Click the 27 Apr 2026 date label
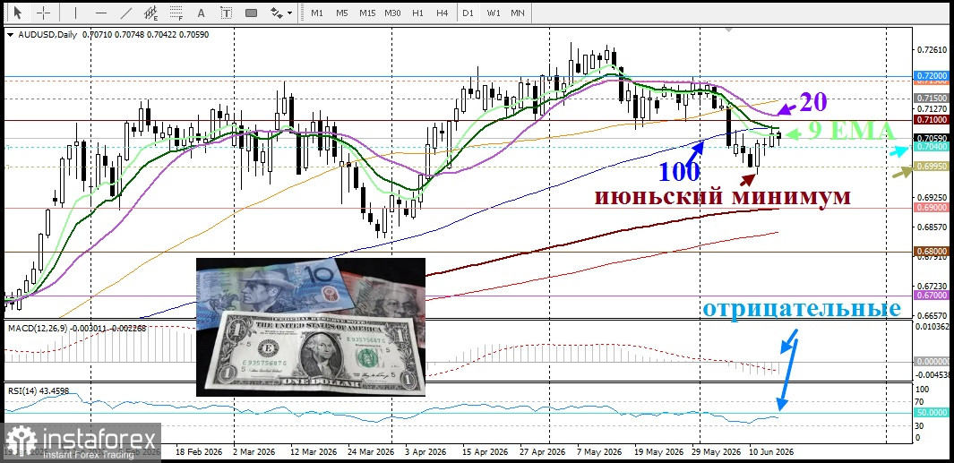The width and height of the screenshot is (954, 463). [544, 452]
